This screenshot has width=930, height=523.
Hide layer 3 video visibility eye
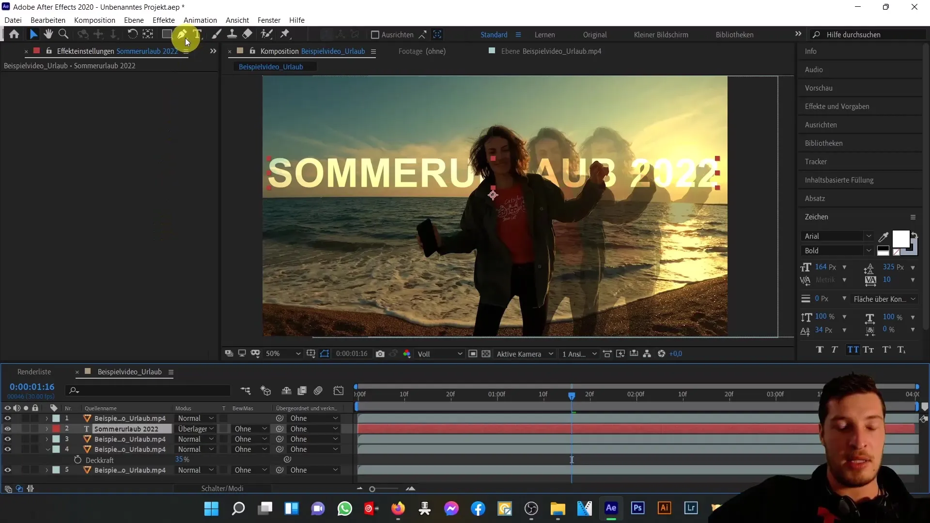point(7,439)
